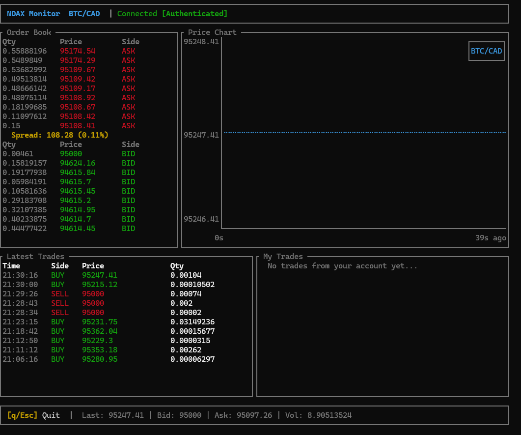521x435 pixels.
Task: Click the My Trades panel title
Action: [284, 256]
